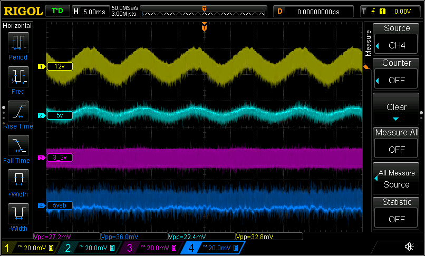This screenshot has width=425, height=256.
Task: Select active channel 4 status at 20.0mV
Action: pos(214,248)
